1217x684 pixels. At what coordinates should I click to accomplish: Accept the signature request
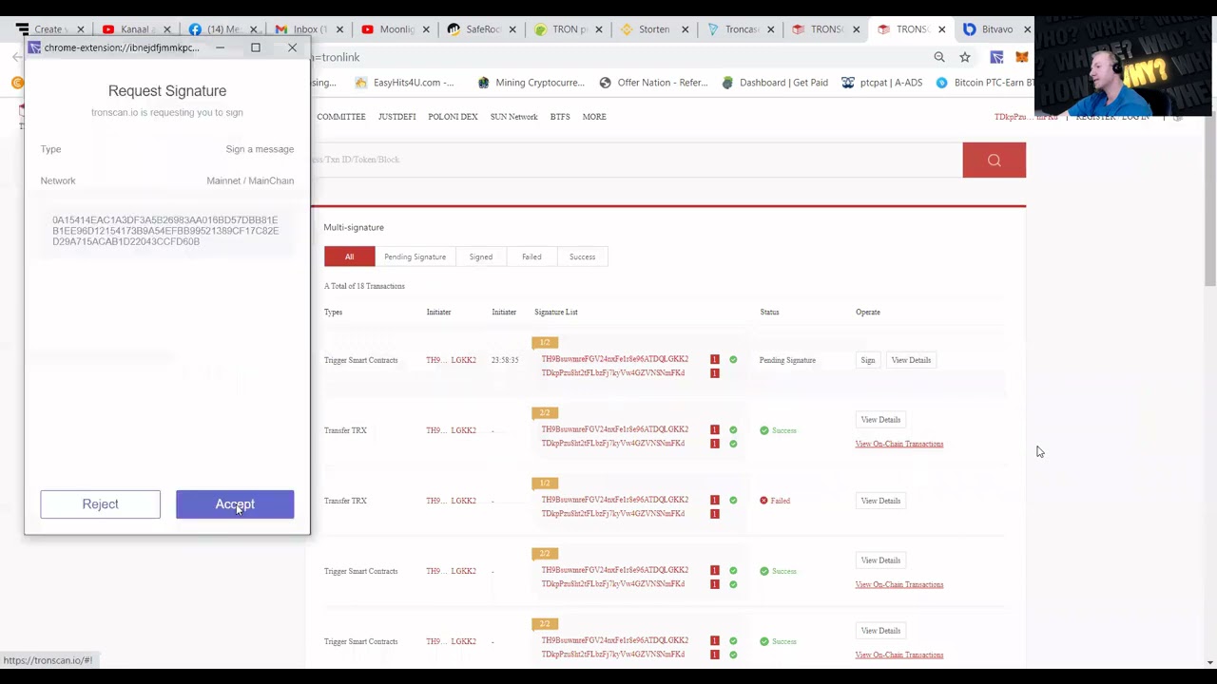coord(235,504)
